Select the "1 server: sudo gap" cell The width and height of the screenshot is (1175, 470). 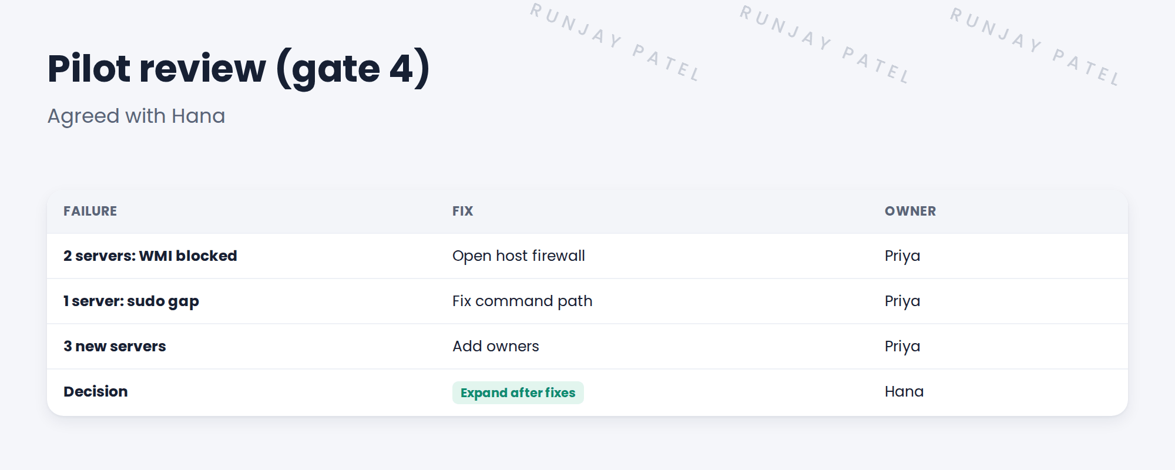[x=132, y=301]
